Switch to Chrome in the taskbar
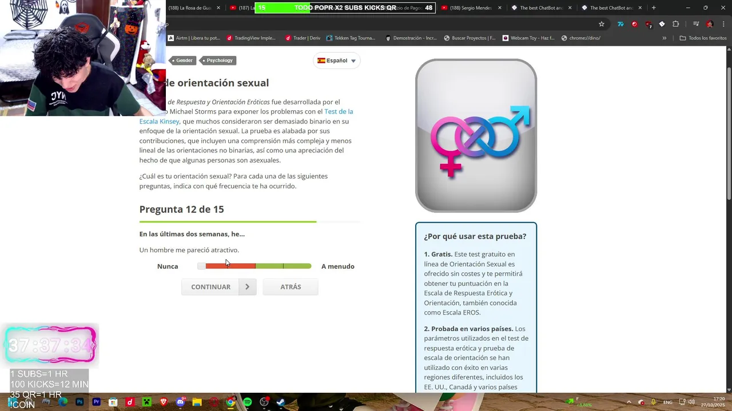Screen dimensions: 732x411 tap(230, 402)
